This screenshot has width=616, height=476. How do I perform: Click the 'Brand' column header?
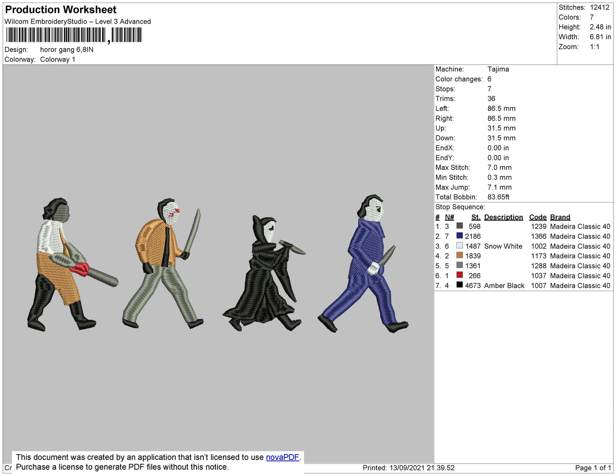point(560,217)
